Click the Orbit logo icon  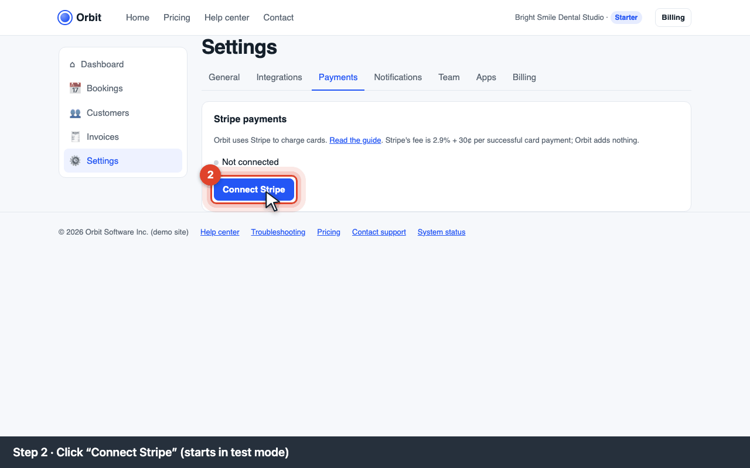pyautogui.click(x=65, y=18)
